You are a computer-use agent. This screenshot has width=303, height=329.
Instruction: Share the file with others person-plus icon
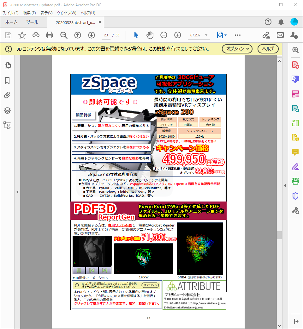[294, 35]
